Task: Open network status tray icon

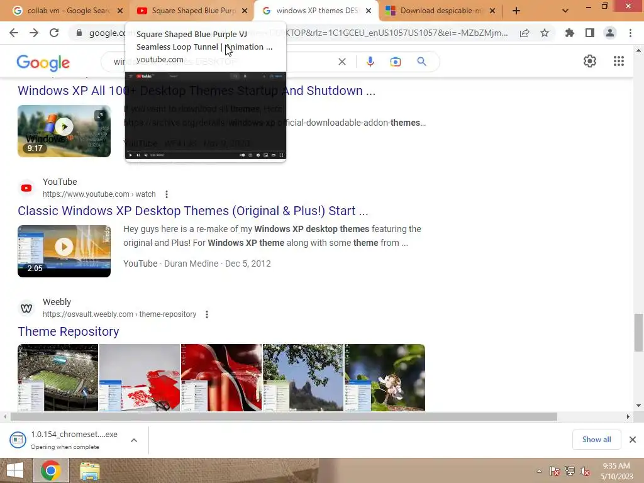Action: coord(570,471)
